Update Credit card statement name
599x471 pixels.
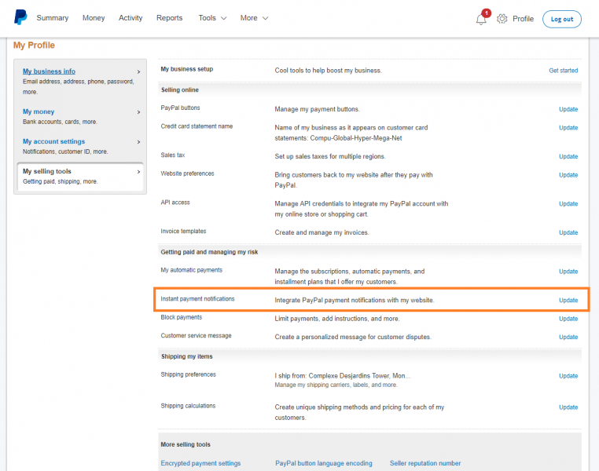coord(568,128)
